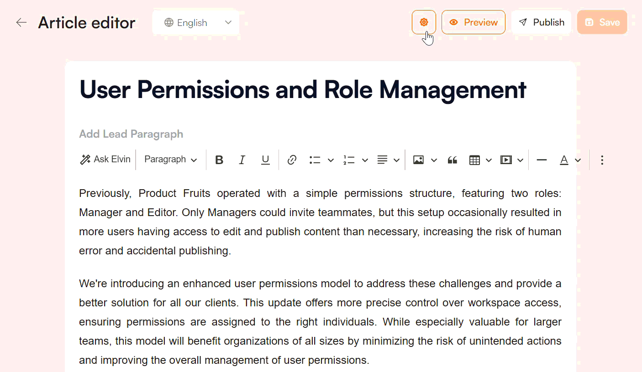The width and height of the screenshot is (642, 372).
Task: Ask Elvin AI assistant
Action: [105, 160]
